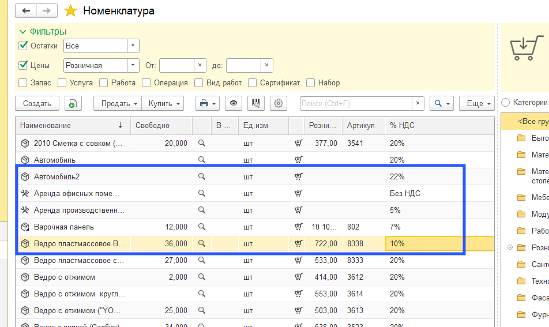Select the Моду… folder in groups tree
This screenshot has width=549, height=327.
(x=533, y=214)
